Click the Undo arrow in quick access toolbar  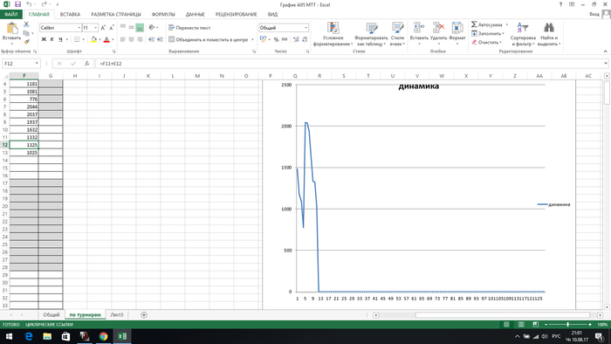(x=29, y=4)
